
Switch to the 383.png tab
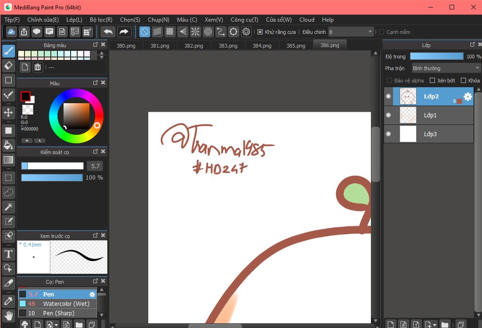click(x=228, y=46)
